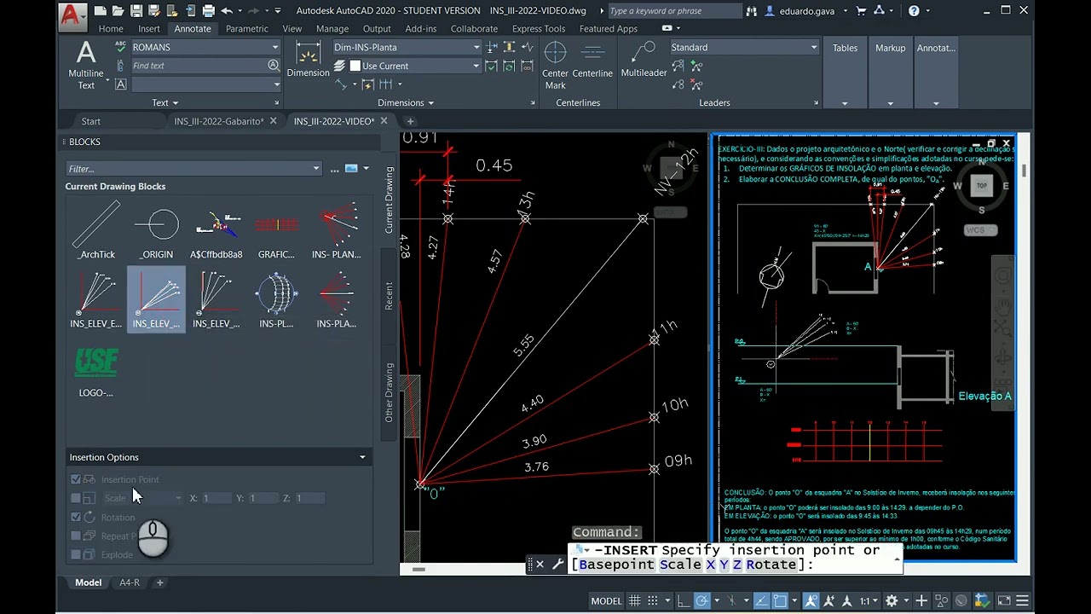Click the Centerline tool
The height and width of the screenshot is (614, 1091).
point(592,60)
